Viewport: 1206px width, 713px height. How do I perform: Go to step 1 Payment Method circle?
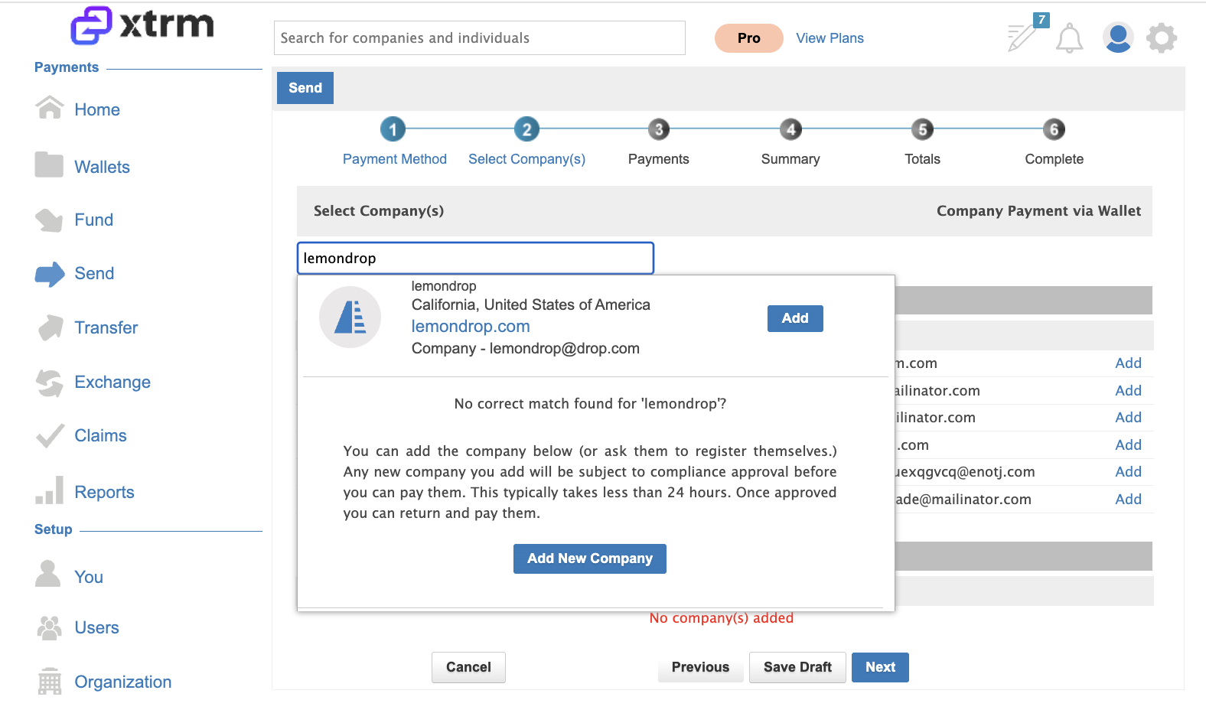393,129
